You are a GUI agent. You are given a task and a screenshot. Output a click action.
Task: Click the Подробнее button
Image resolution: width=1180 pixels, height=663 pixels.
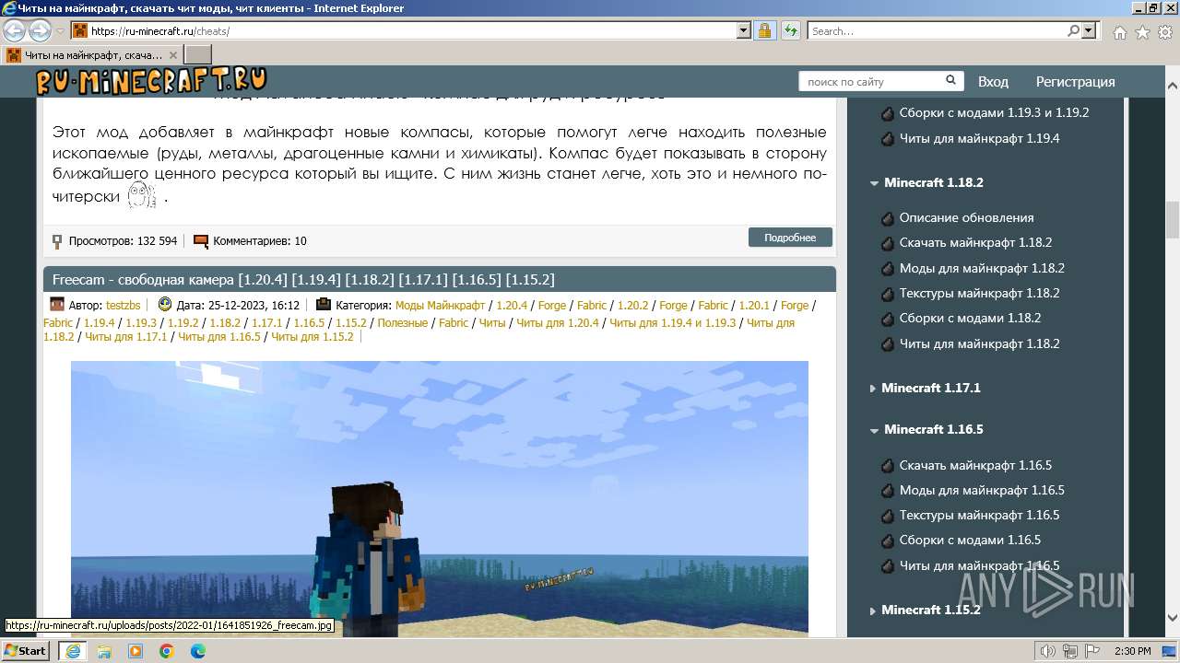point(790,238)
